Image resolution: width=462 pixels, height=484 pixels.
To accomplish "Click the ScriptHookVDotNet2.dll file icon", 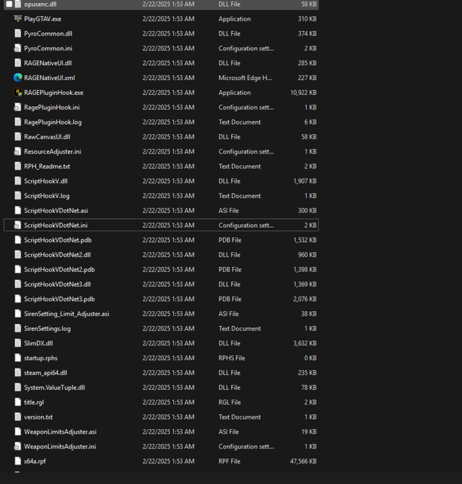I will 18,255.
